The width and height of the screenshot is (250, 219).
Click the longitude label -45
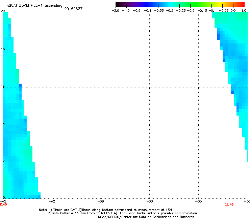[3, 201]
